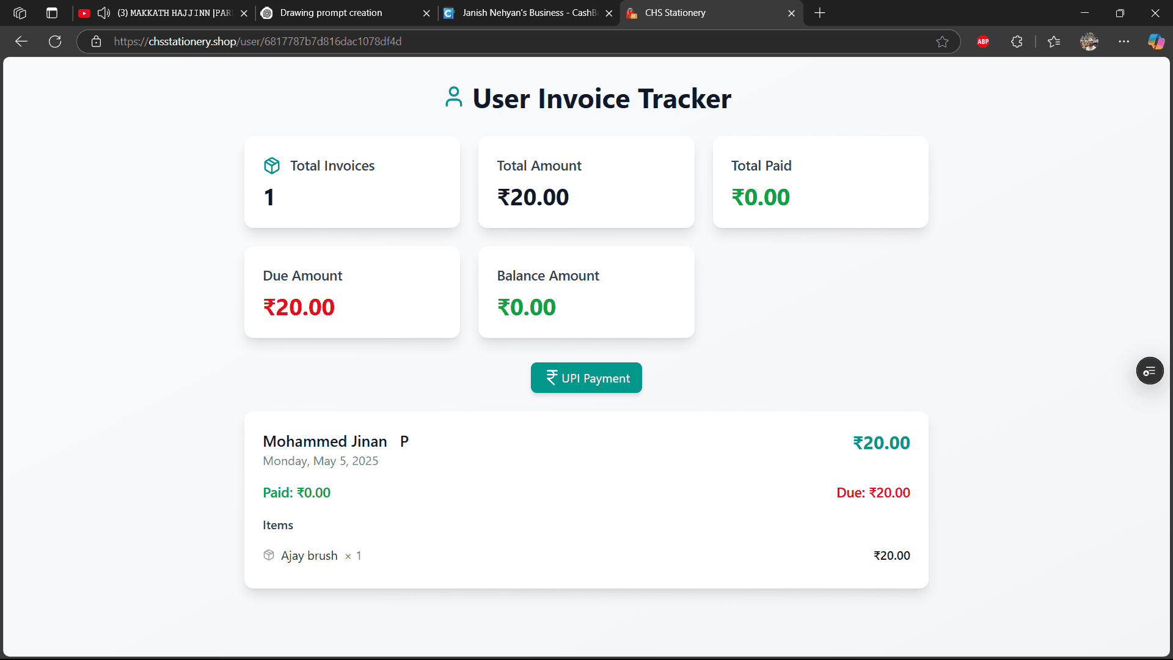Close the CHS Stationery tab

point(791,13)
